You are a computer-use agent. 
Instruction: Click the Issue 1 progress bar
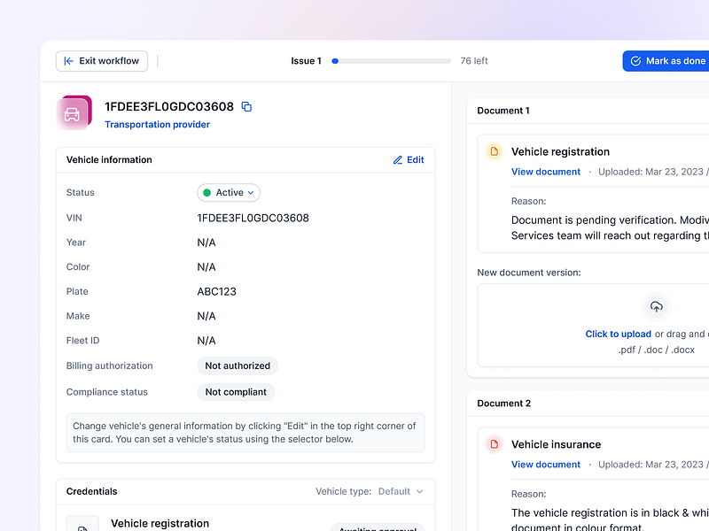point(391,61)
